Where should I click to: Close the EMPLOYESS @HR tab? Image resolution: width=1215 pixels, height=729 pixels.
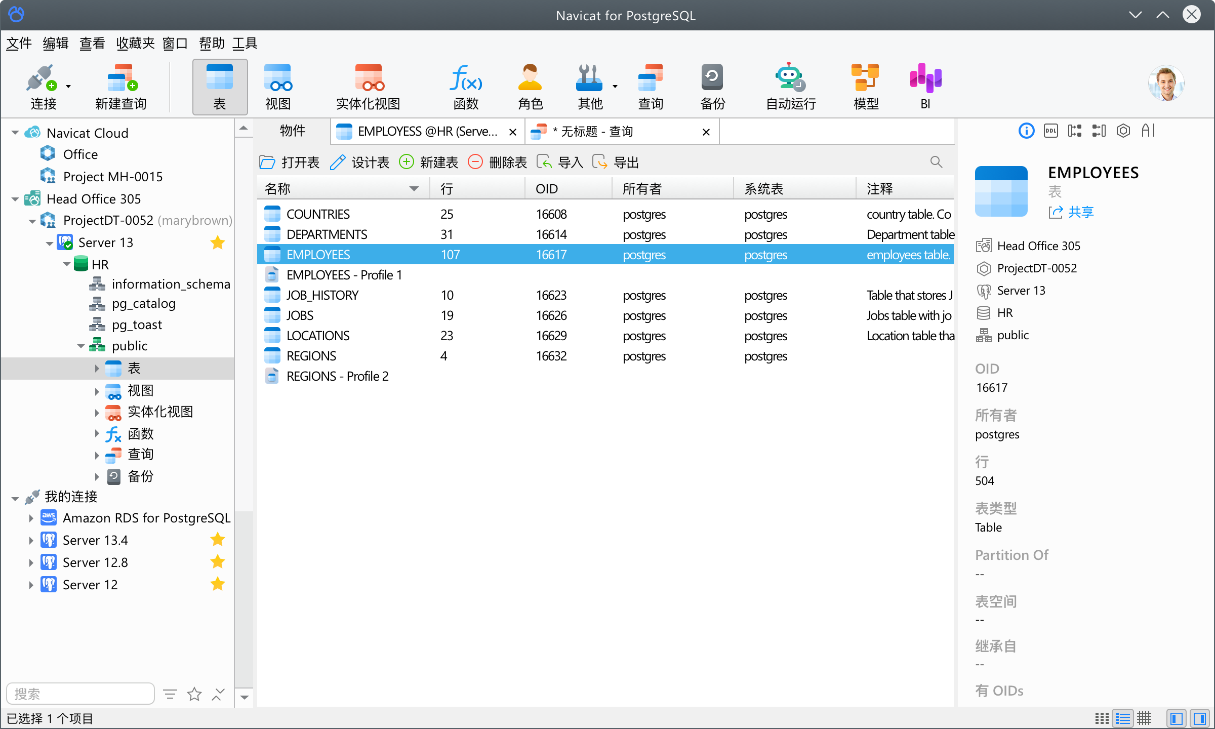pos(513,132)
